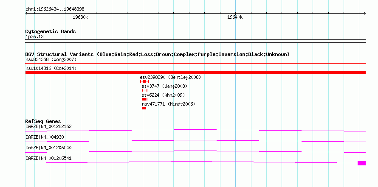Screen dimensions: 378x187
Task: Click the thick red nsv1014816 loss bar
Action: 195,73
